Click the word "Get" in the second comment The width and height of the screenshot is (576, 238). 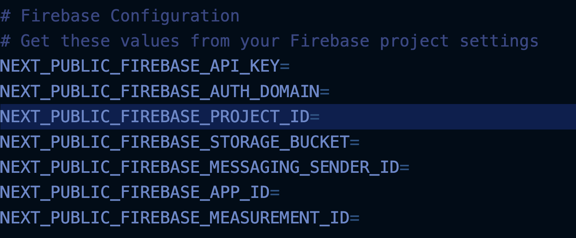(35, 41)
